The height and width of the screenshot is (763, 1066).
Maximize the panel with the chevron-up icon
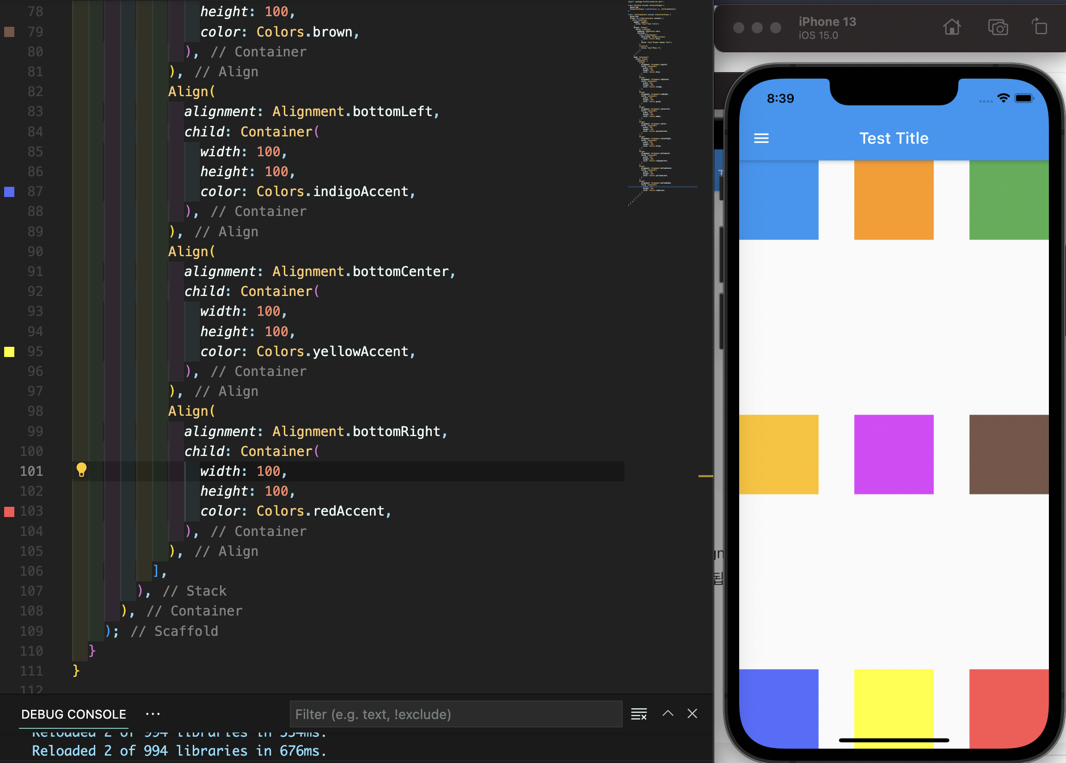668,714
